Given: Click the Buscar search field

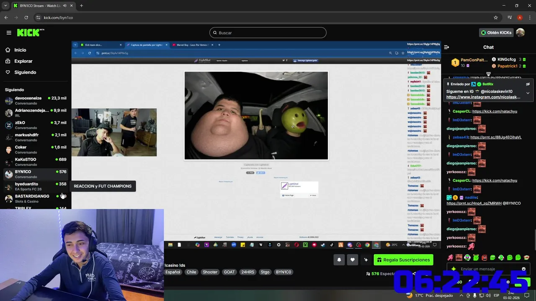Looking at the screenshot, I should (x=268, y=33).
